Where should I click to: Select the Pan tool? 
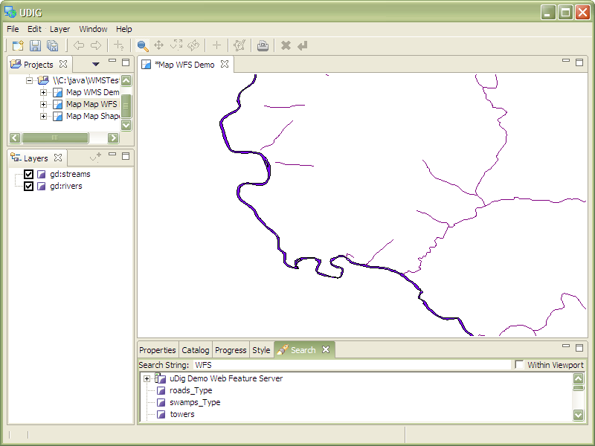coord(158,45)
